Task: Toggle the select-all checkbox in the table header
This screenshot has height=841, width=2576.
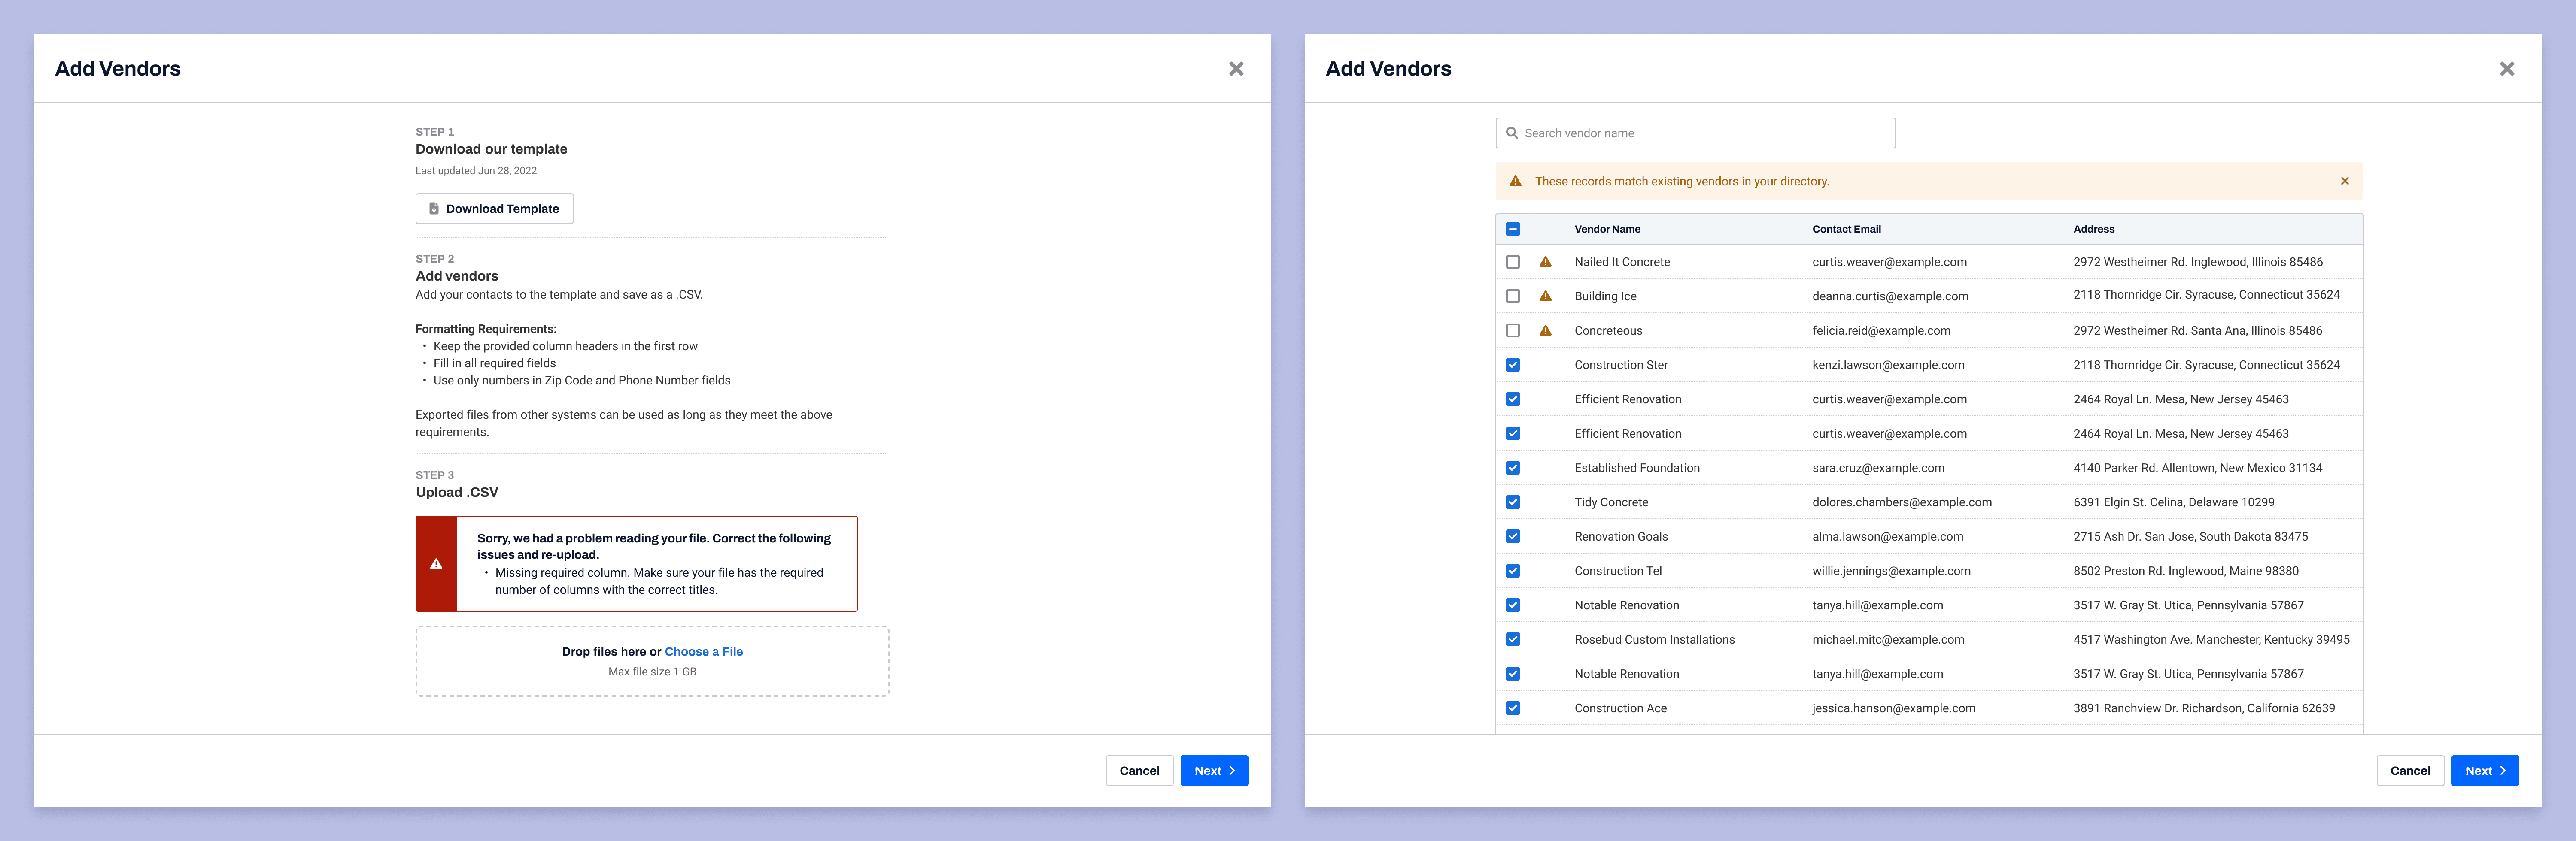Action: click(1513, 229)
